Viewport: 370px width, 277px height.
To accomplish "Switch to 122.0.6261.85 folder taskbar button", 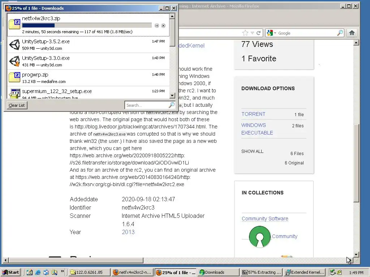I will pyautogui.click(x=89, y=272).
